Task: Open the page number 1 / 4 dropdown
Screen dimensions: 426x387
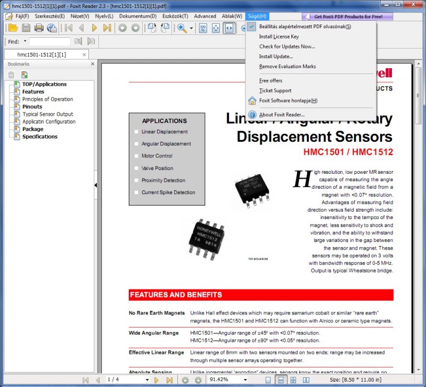Action: (147, 380)
